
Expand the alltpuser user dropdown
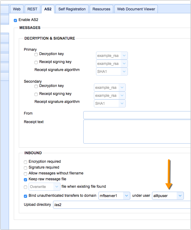tap(168, 196)
